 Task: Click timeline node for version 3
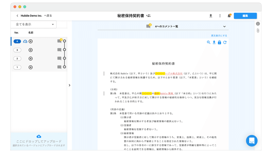pyautogui.click(x=65, y=50)
